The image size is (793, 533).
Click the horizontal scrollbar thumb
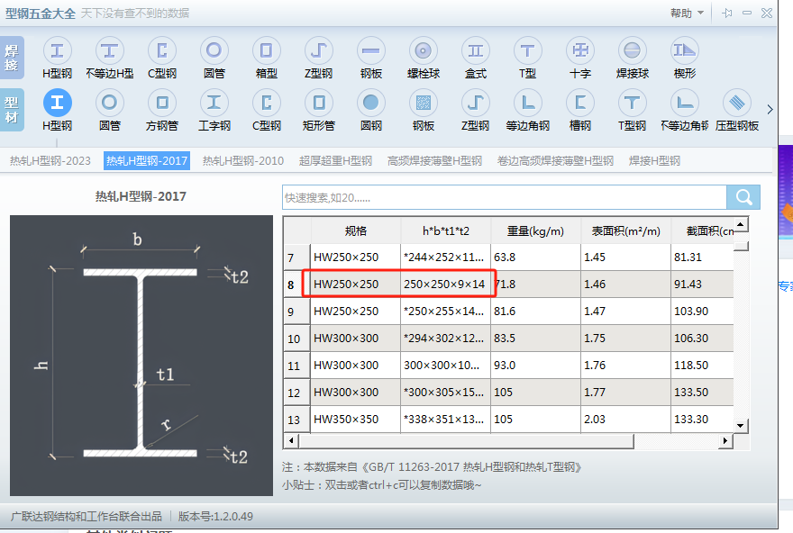pyautogui.click(x=466, y=440)
